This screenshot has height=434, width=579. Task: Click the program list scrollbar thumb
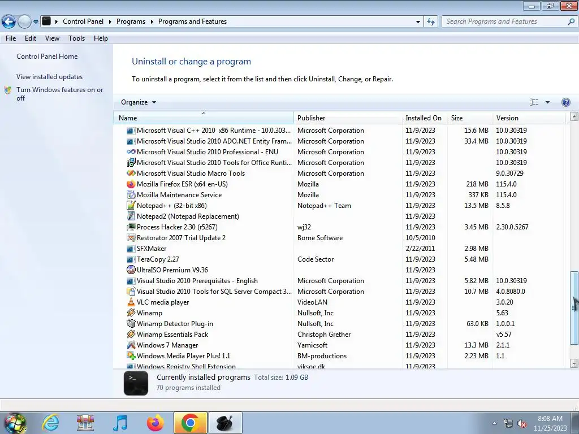(x=574, y=308)
